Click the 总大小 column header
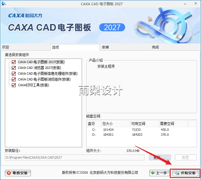Viewport: 201px width, 180px height. pyautogui.click(x=116, y=124)
